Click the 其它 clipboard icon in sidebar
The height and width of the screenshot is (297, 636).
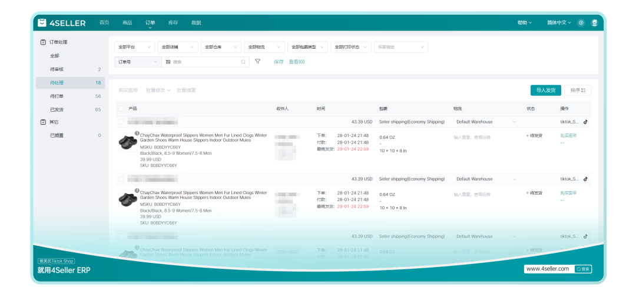pyautogui.click(x=43, y=122)
